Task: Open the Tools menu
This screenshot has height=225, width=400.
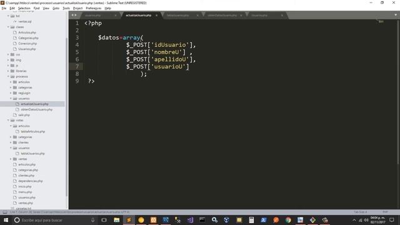Action: pos(66,8)
